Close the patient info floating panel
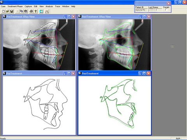 169,3
